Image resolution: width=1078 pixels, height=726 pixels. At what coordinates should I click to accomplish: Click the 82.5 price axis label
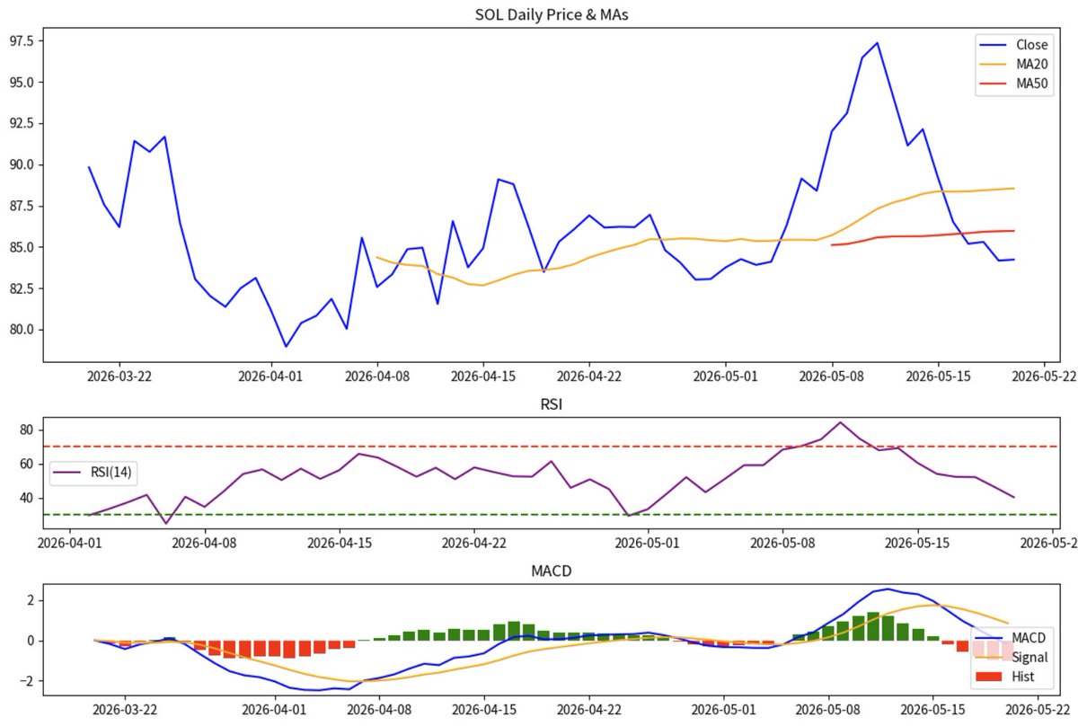pyautogui.click(x=22, y=288)
